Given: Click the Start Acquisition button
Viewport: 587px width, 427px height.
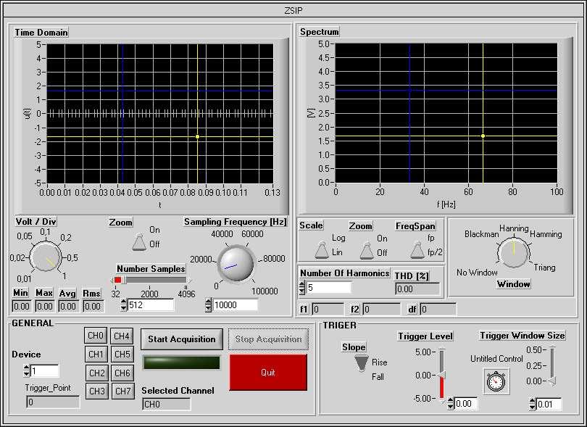Looking at the screenshot, I should point(182,339).
